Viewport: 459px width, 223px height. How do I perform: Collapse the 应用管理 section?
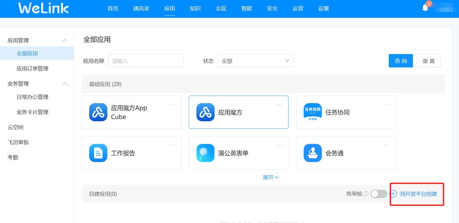pyautogui.click(x=65, y=40)
